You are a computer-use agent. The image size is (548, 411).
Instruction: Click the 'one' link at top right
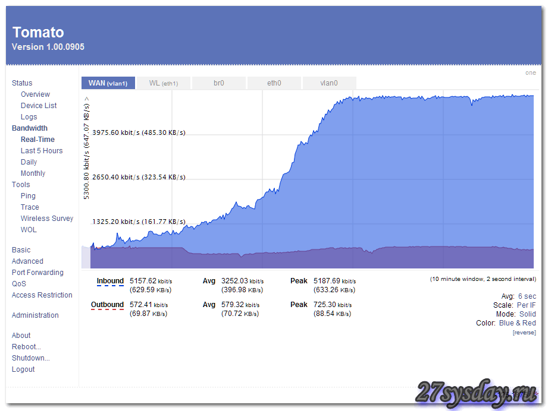[x=531, y=72]
